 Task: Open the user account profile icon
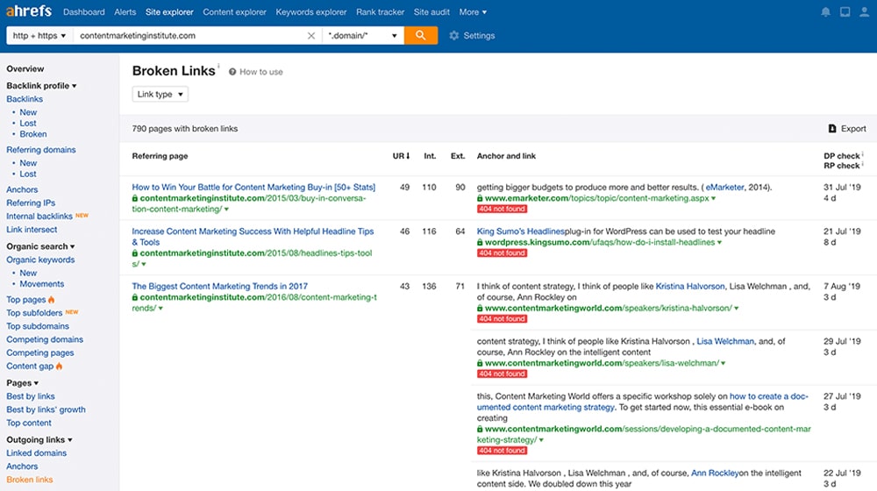coord(864,12)
